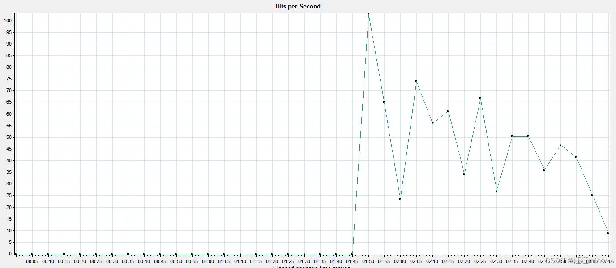
Task: Select the zero-value data point at 00:05
Action: click(x=32, y=254)
